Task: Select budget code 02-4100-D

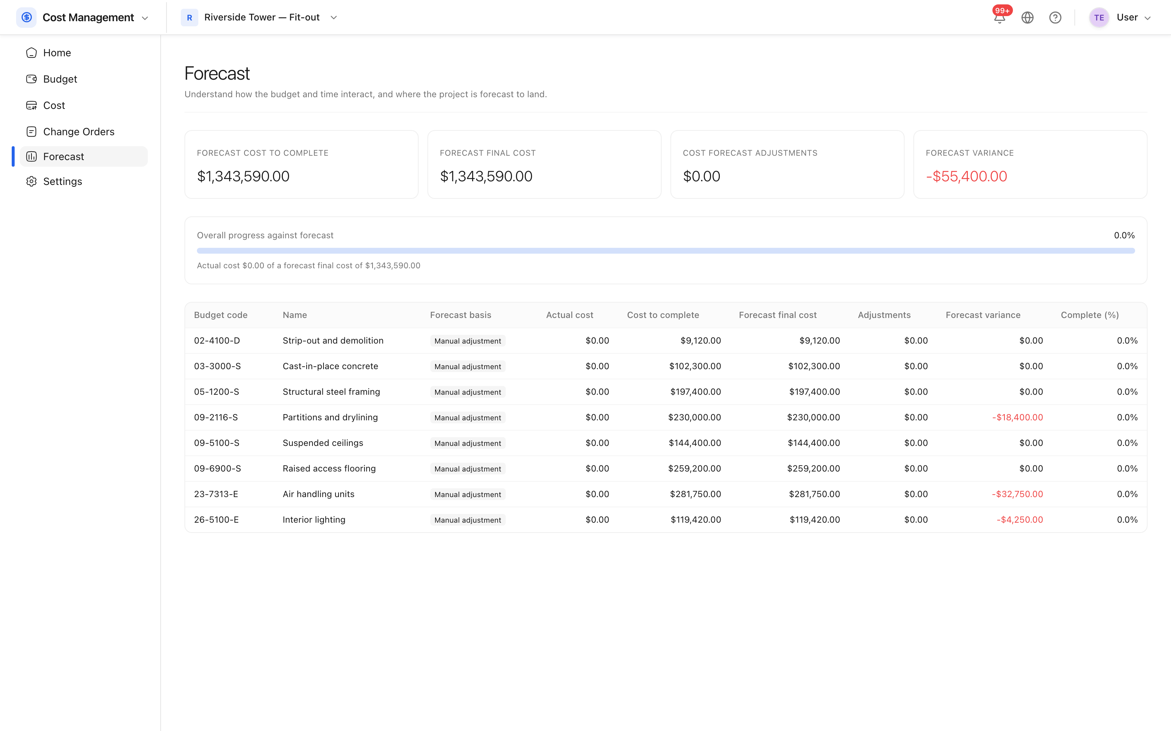Action: 217,341
